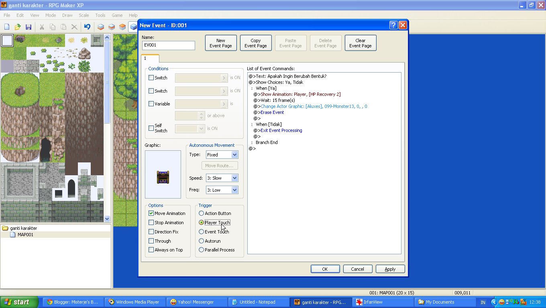
Task: Select Layer 1 in the toolbar
Action: coord(100,26)
